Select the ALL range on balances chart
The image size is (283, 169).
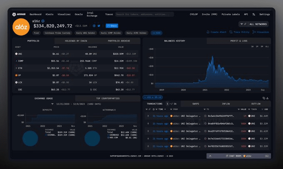click(x=267, y=47)
